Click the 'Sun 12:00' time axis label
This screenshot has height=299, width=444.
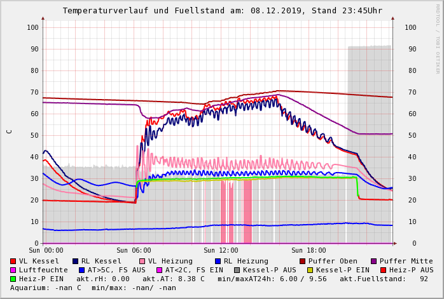tap(221, 251)
